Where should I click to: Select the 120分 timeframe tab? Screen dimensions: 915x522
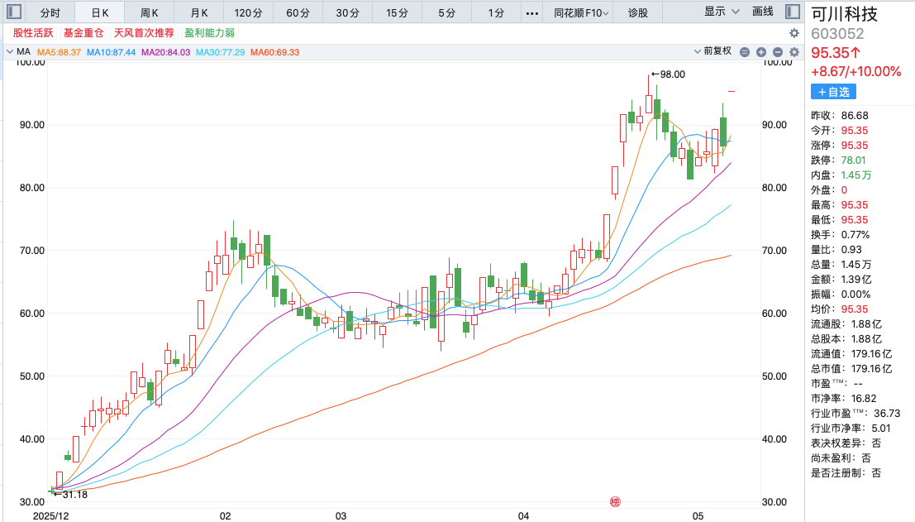pos(248,13)
